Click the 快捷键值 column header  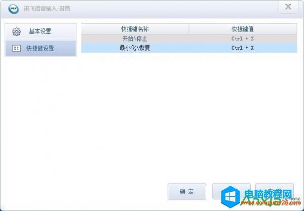pos(243,29)
